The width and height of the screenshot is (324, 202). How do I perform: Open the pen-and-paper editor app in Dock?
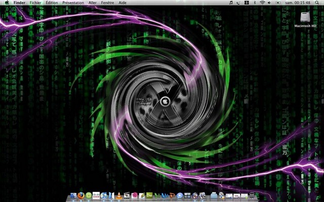[x=142, y=195]
